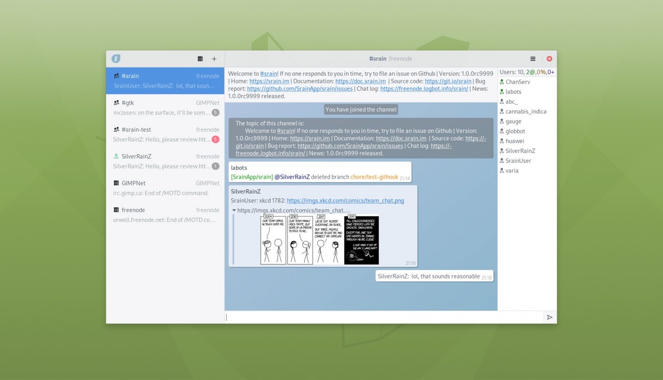
Task: Select user varia in the user list
Action: (511, 170)
